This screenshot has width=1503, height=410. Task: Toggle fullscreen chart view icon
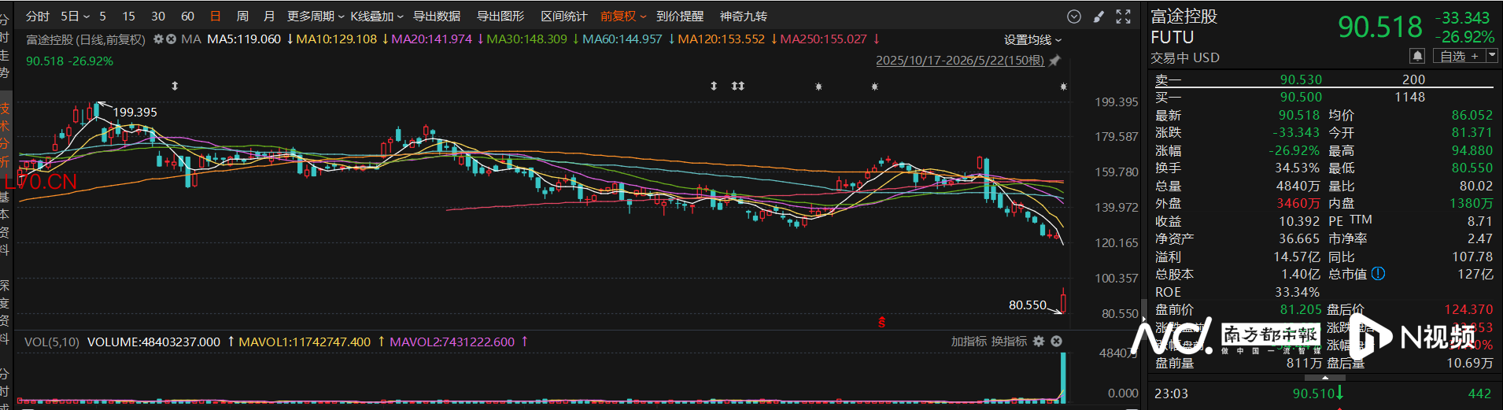1124,17
